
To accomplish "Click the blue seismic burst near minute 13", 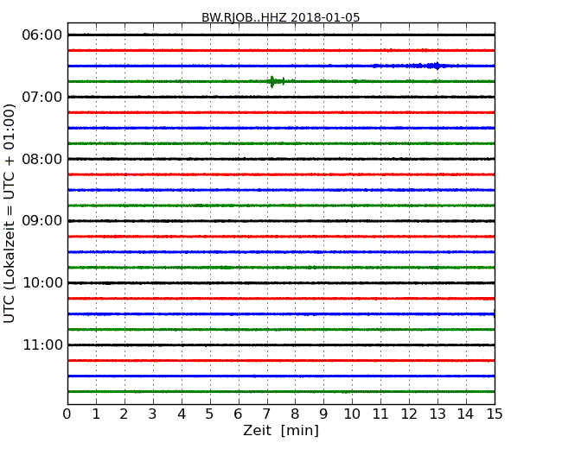I will [430, 66].
